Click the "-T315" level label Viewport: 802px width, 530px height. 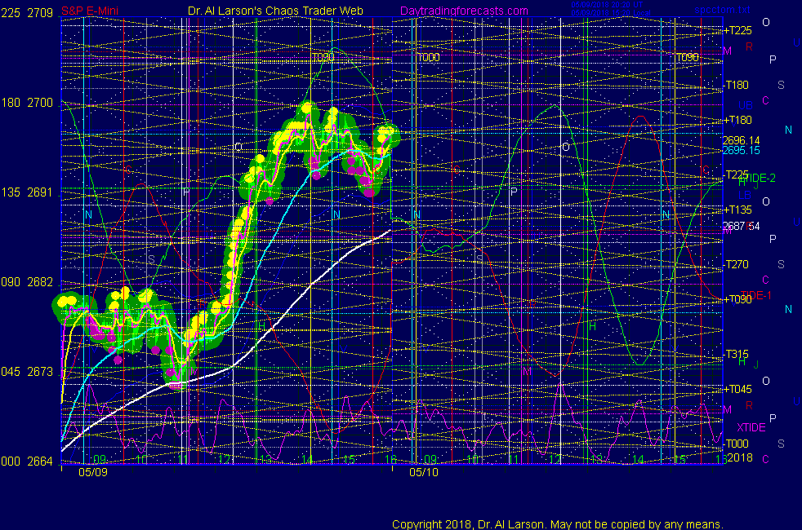(736, 354)
